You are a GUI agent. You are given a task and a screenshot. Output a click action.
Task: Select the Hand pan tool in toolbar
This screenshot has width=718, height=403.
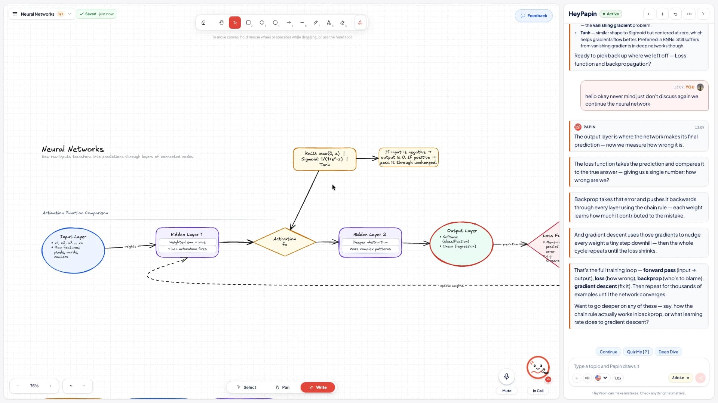pyautogui.click(x=221, y=23)
